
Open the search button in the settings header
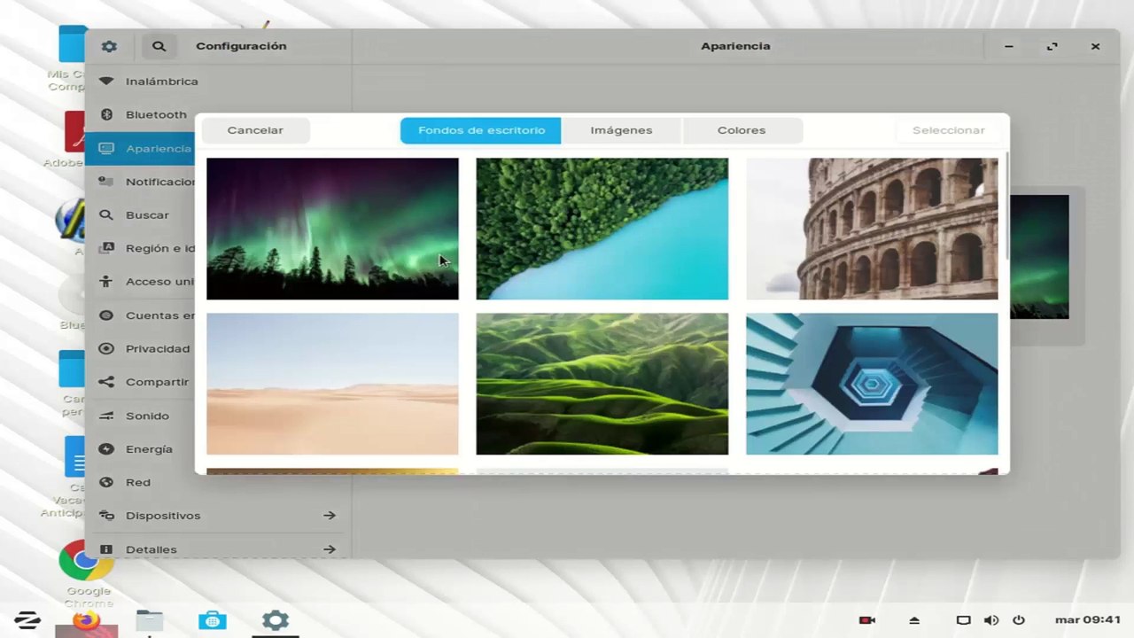pos(159,46)
